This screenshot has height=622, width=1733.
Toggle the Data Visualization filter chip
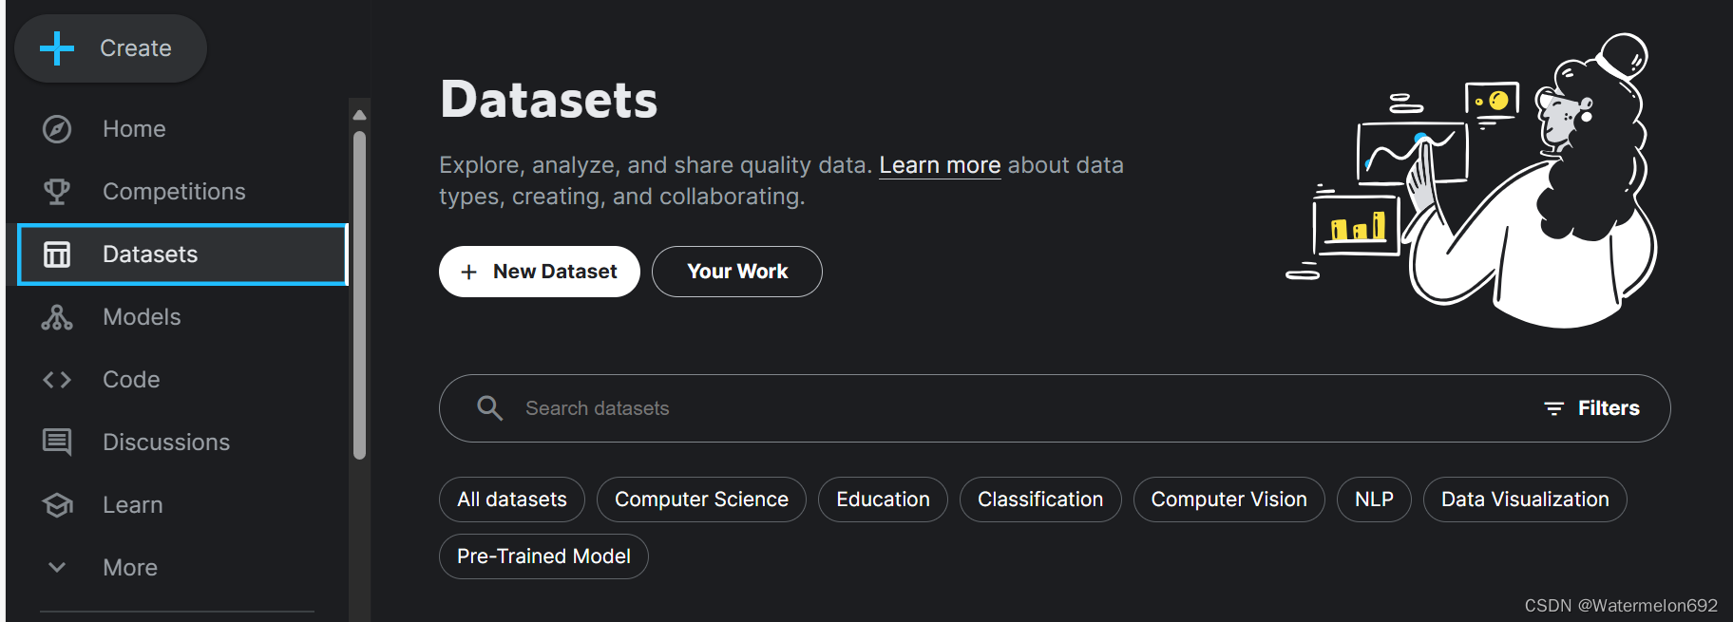pyautogui.click(x=1524, y=499)
